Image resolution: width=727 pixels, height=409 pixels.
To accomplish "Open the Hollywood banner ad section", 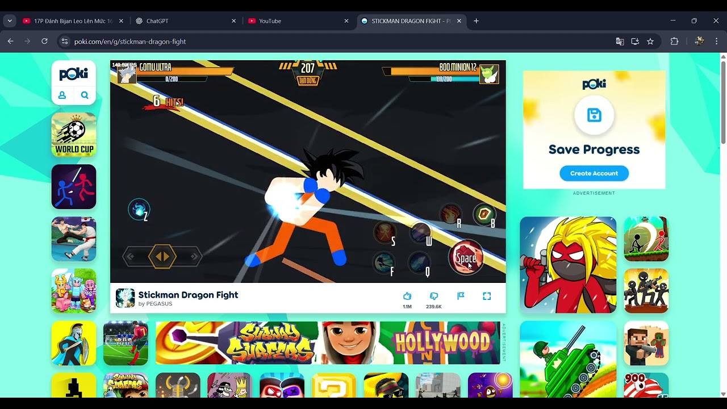I will [442, 343].
